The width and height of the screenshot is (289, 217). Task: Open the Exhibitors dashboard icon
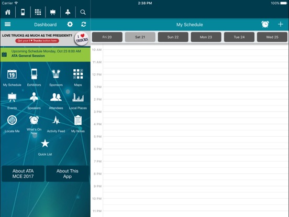point(34,74)
